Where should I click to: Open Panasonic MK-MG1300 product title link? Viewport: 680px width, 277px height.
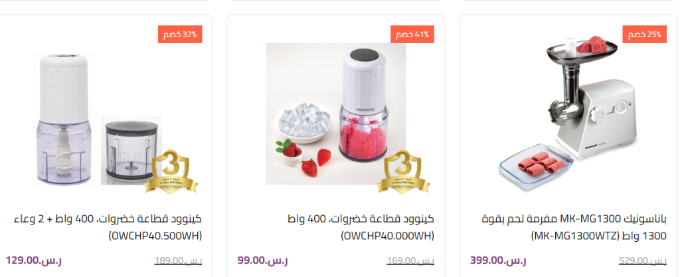click(574, 228)
